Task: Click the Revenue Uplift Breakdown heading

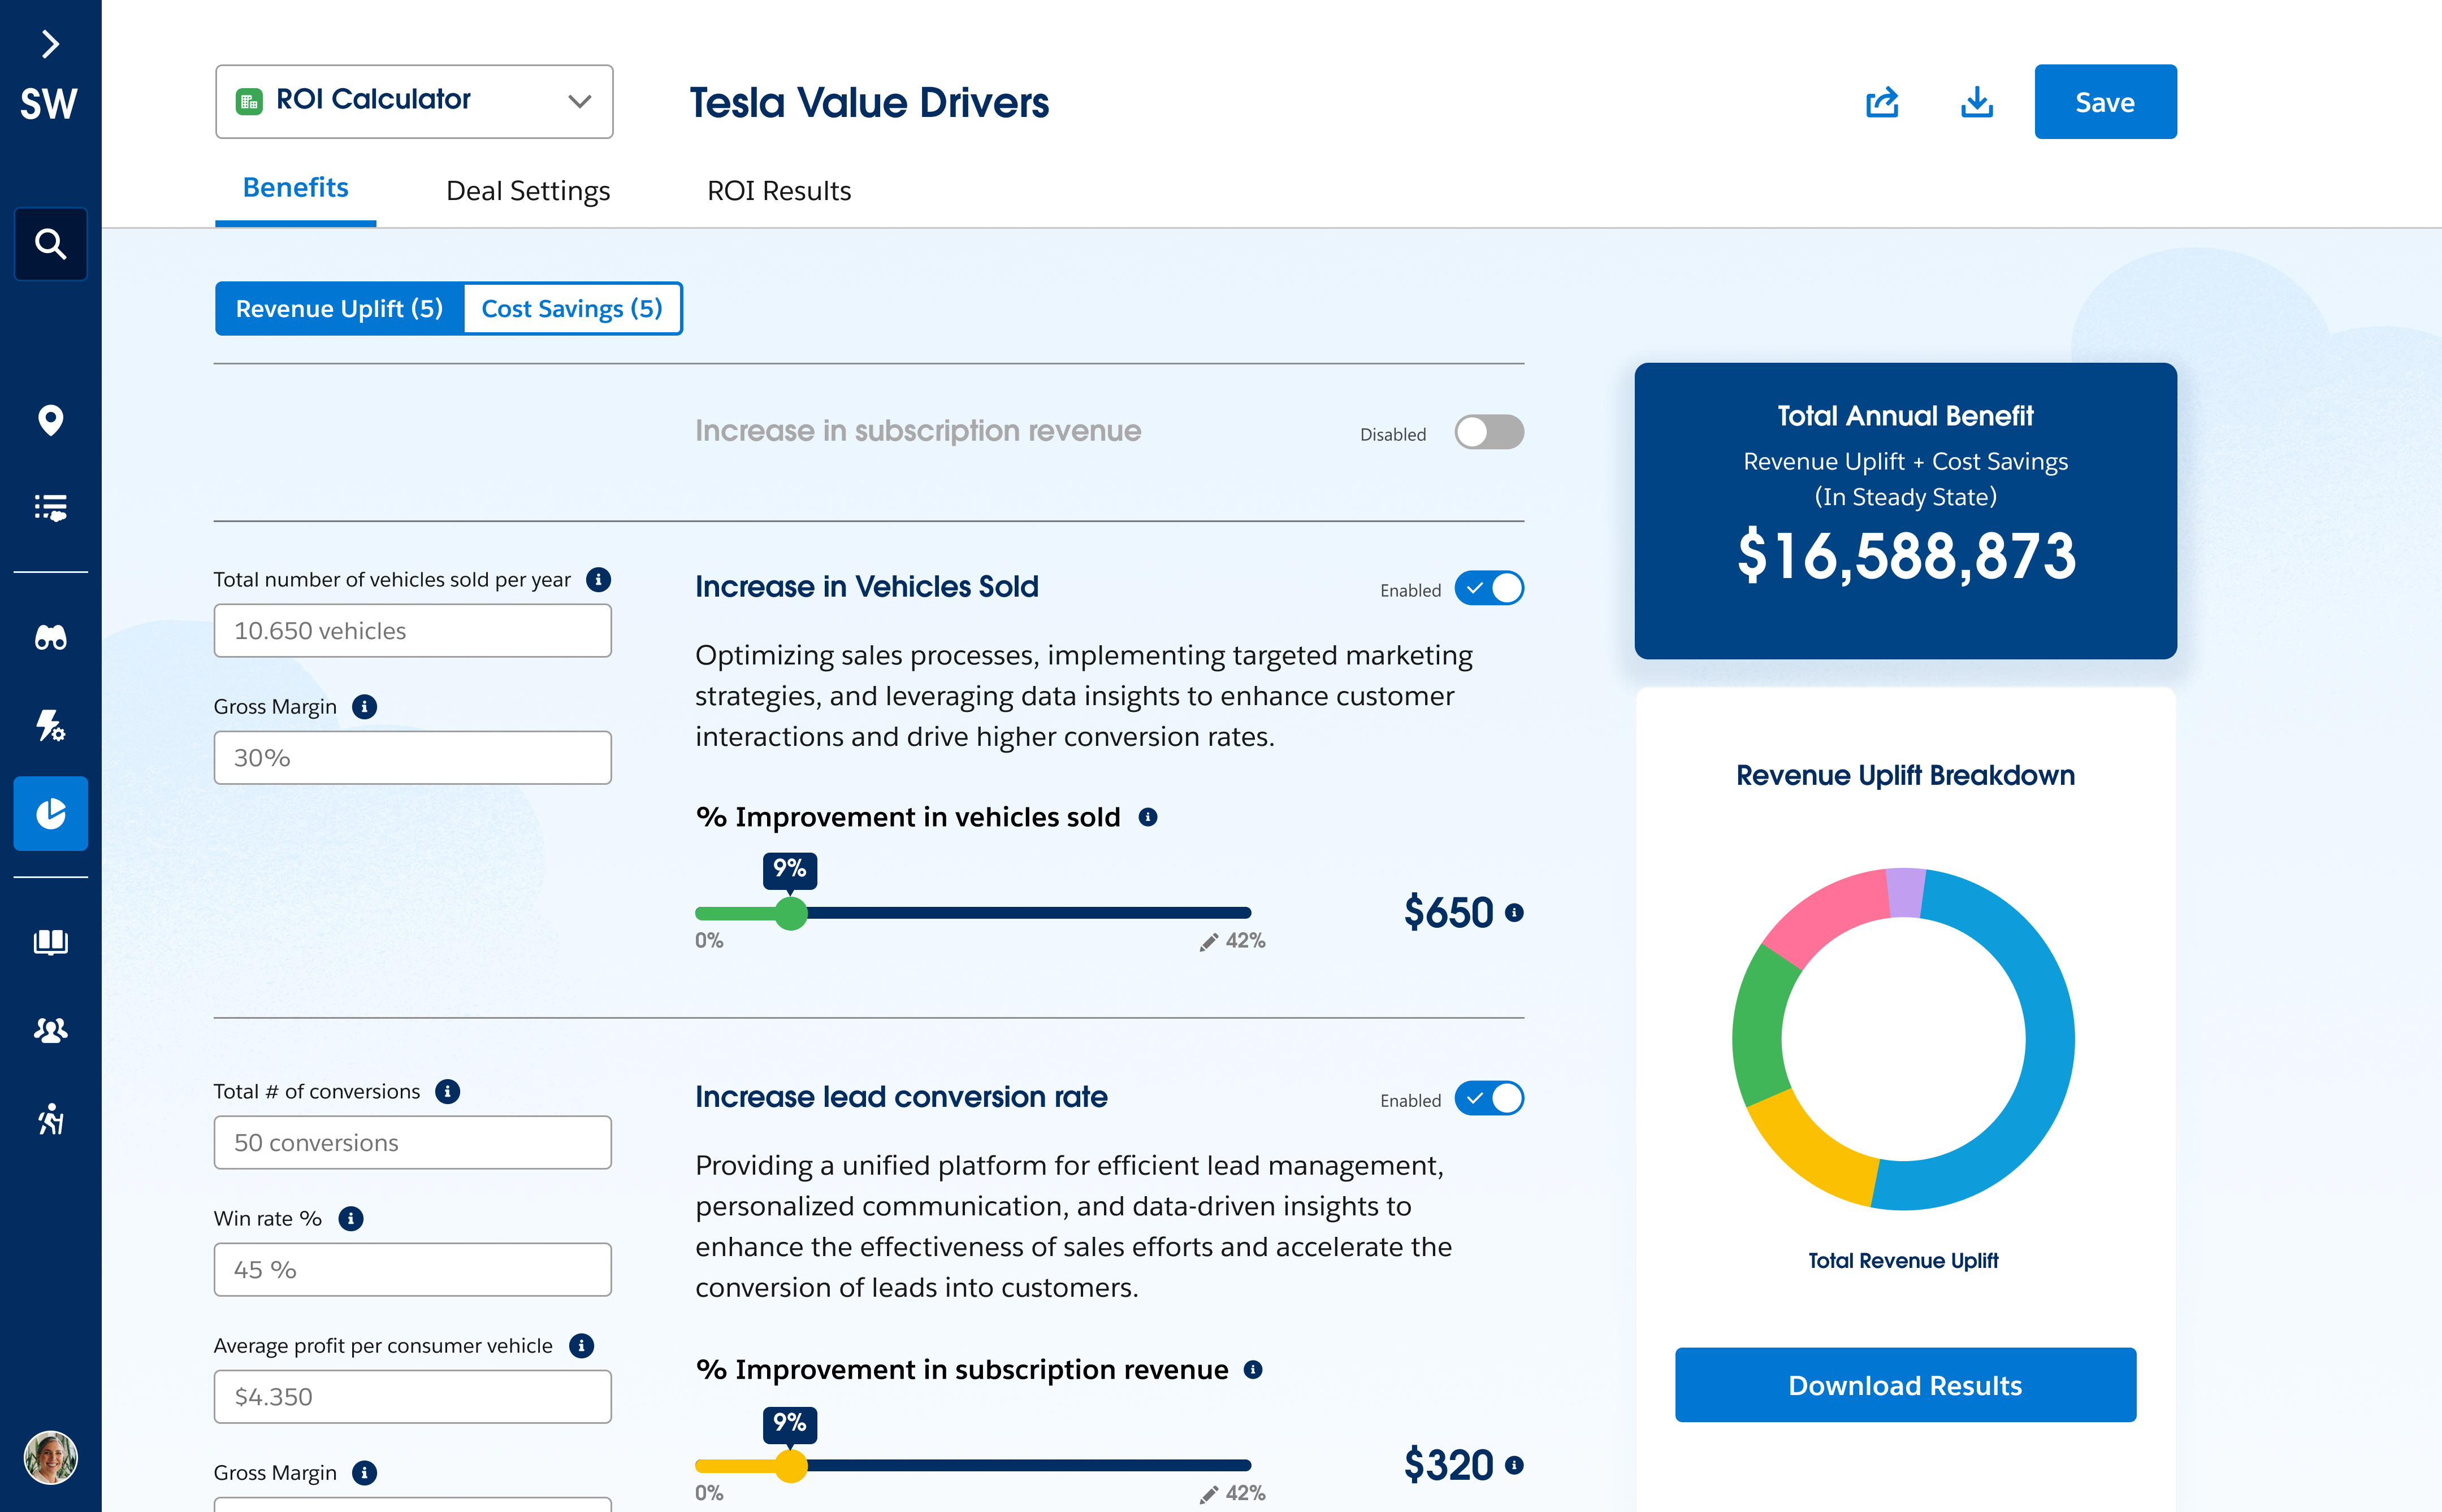Action: click(x=1905, y=775)
